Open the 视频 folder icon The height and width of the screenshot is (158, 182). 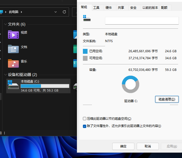click(13, 34)
